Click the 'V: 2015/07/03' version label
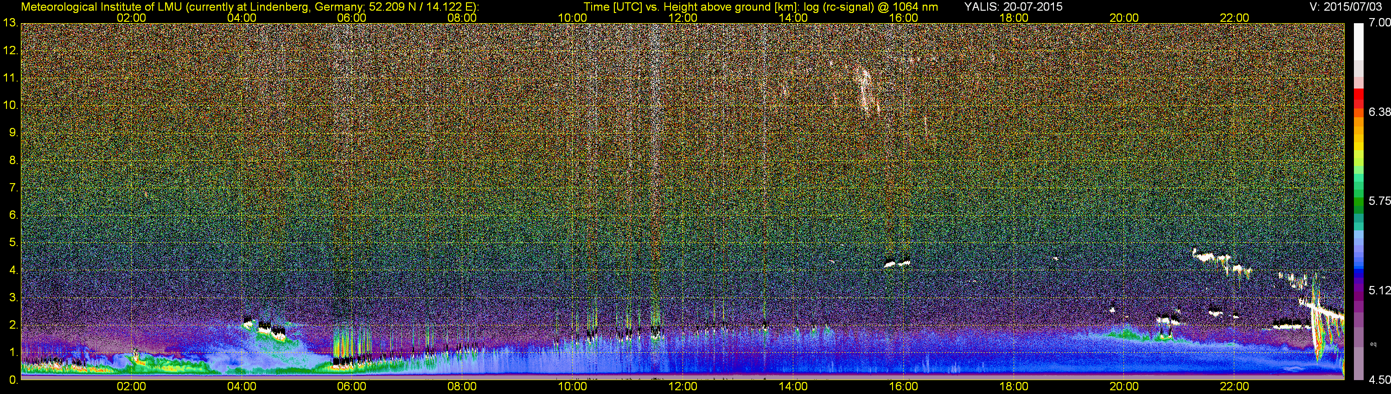Viewport: 1391px width, 394px height. click(x=1345, y=6)
